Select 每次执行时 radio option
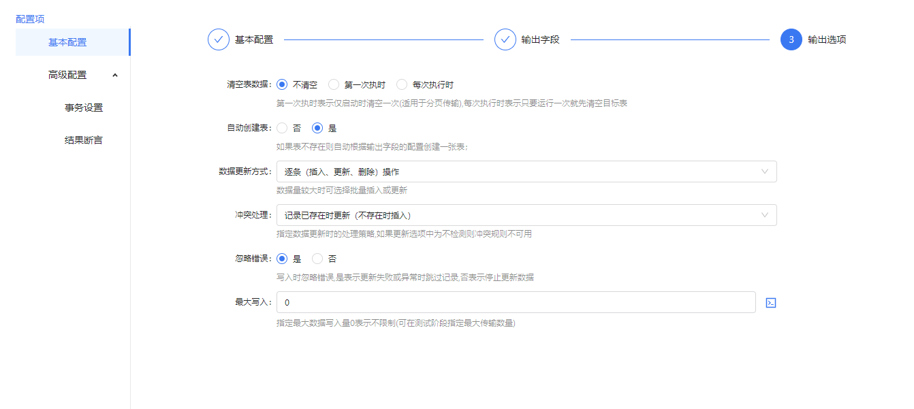The image size is (914, 409). coord(402,85)
